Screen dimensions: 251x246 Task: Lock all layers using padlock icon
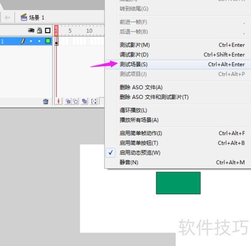(40, 30)
